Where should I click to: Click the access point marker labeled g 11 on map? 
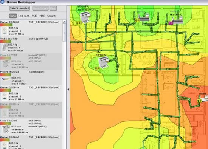point(85,17)
